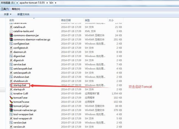Expand the arrow after bin breadcrumb
This screenshot has width=179, height=129.
[56, 3]
